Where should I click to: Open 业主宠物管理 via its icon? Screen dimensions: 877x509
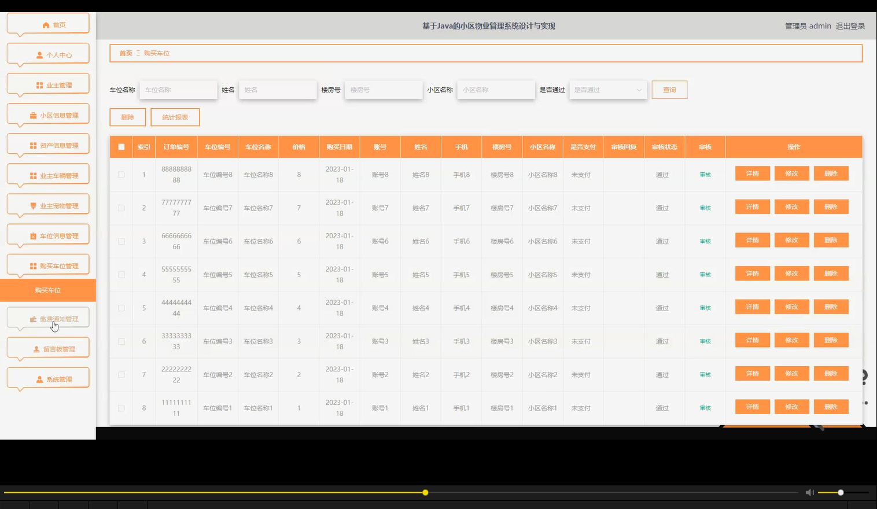34,205
